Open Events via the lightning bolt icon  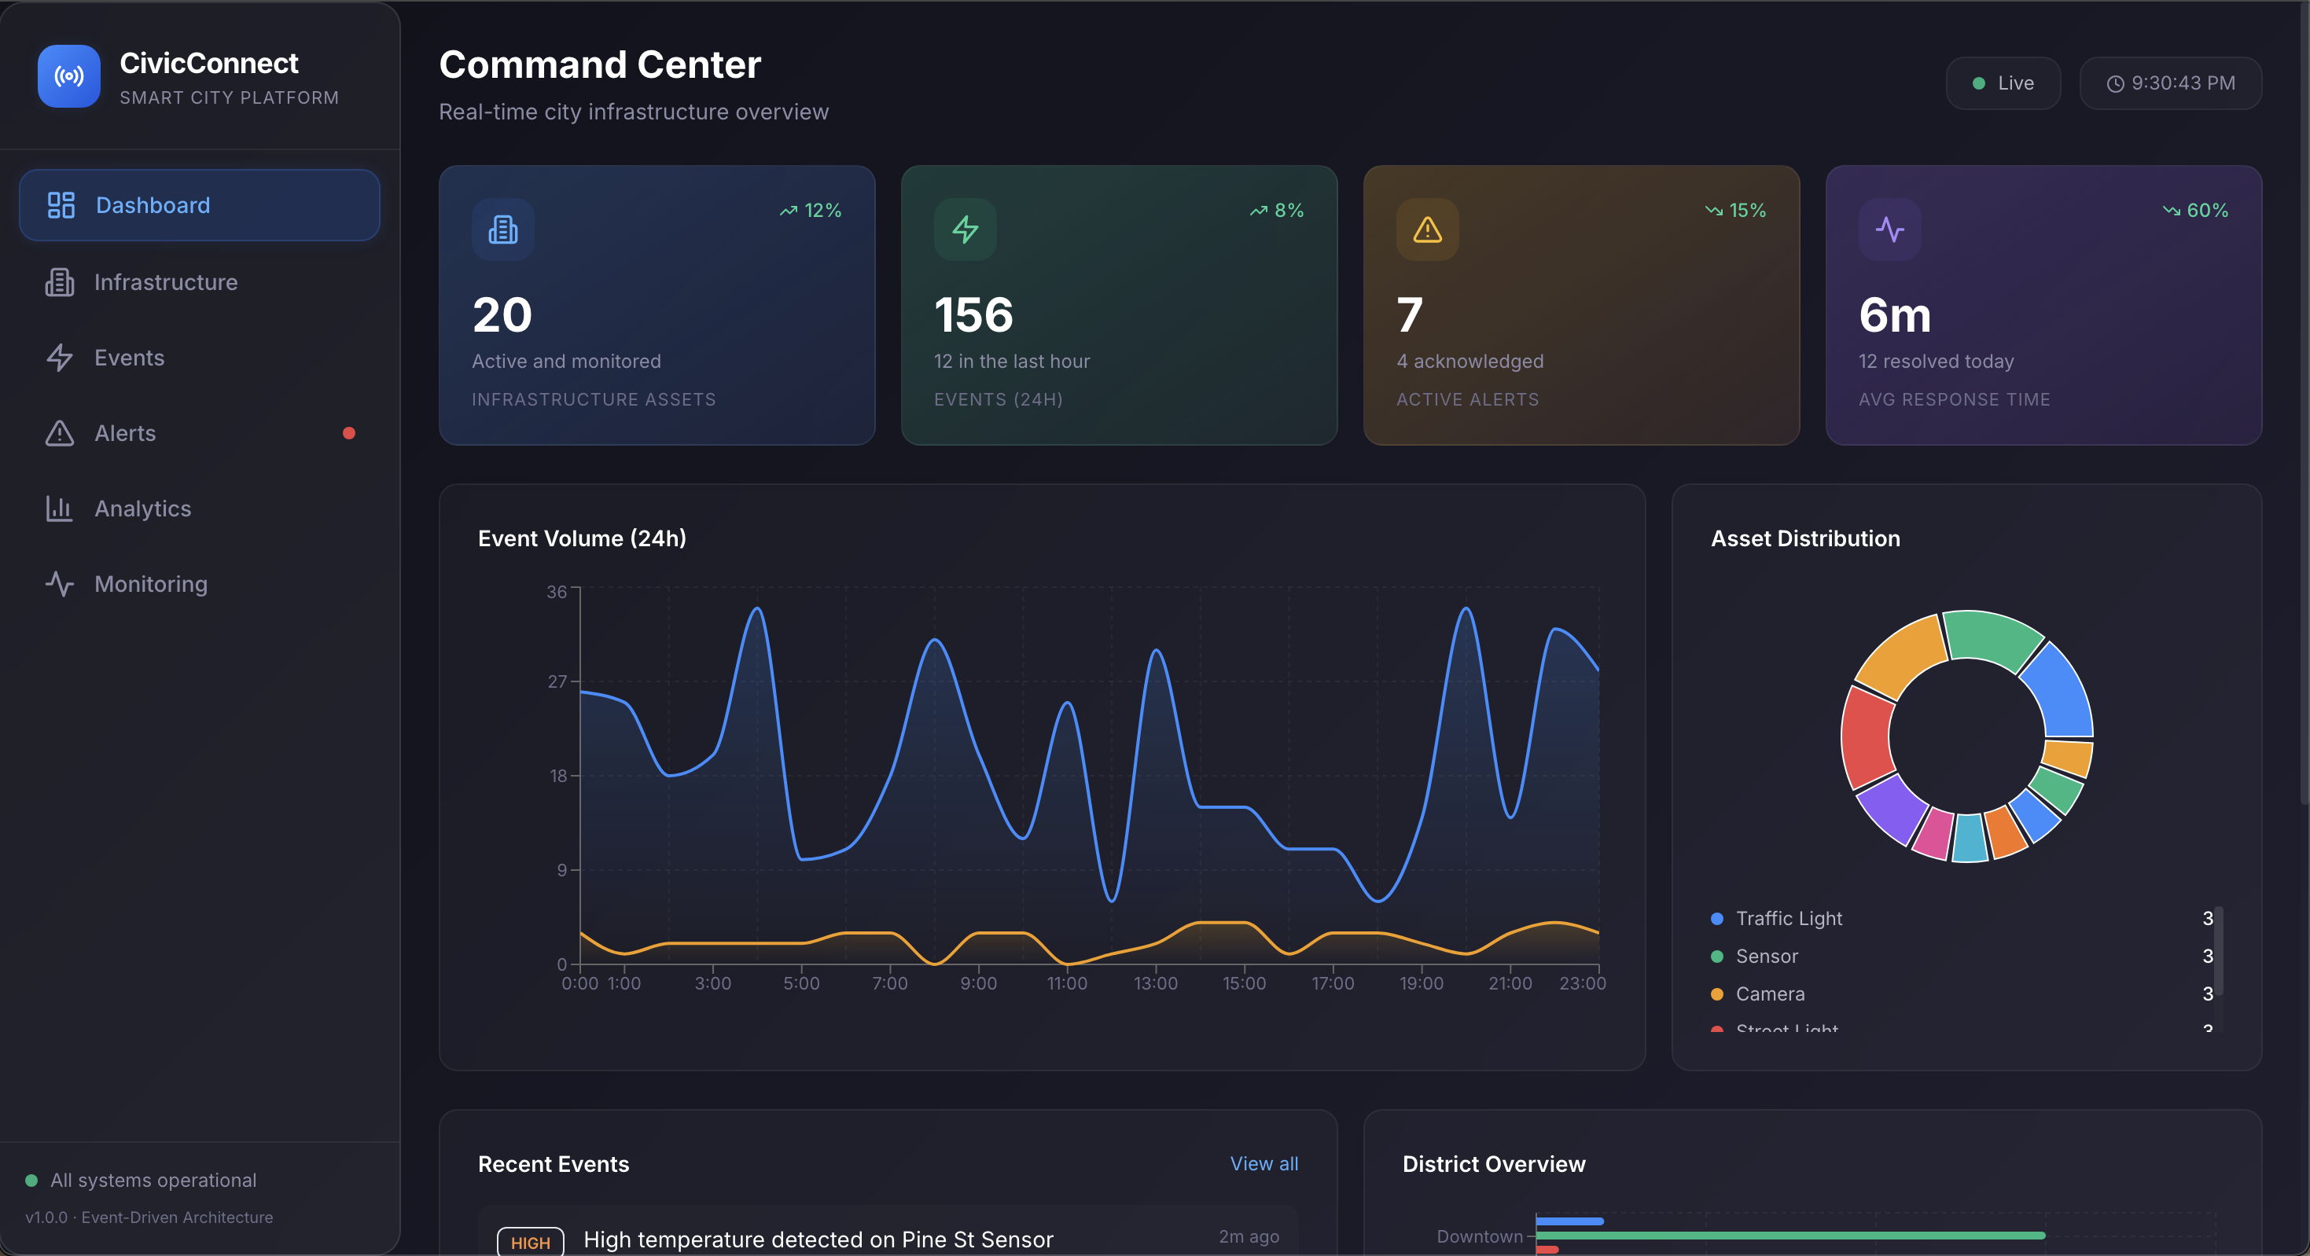point(59,357)
